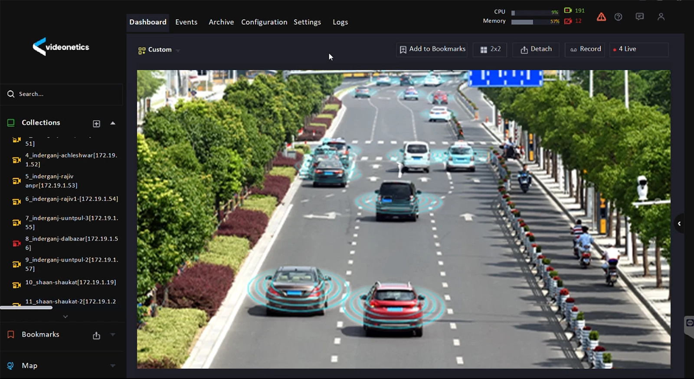Click the red offline camera icon for 8_inderganj-dalbazar
Viewport: 694px width, 379px height.
point(16,243)
